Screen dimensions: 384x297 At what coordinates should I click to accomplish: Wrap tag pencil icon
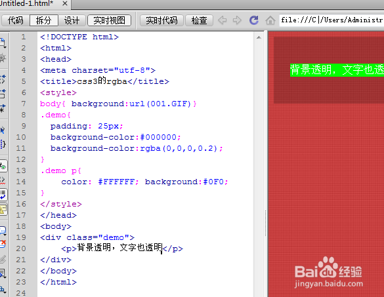(x=3, y=259)
